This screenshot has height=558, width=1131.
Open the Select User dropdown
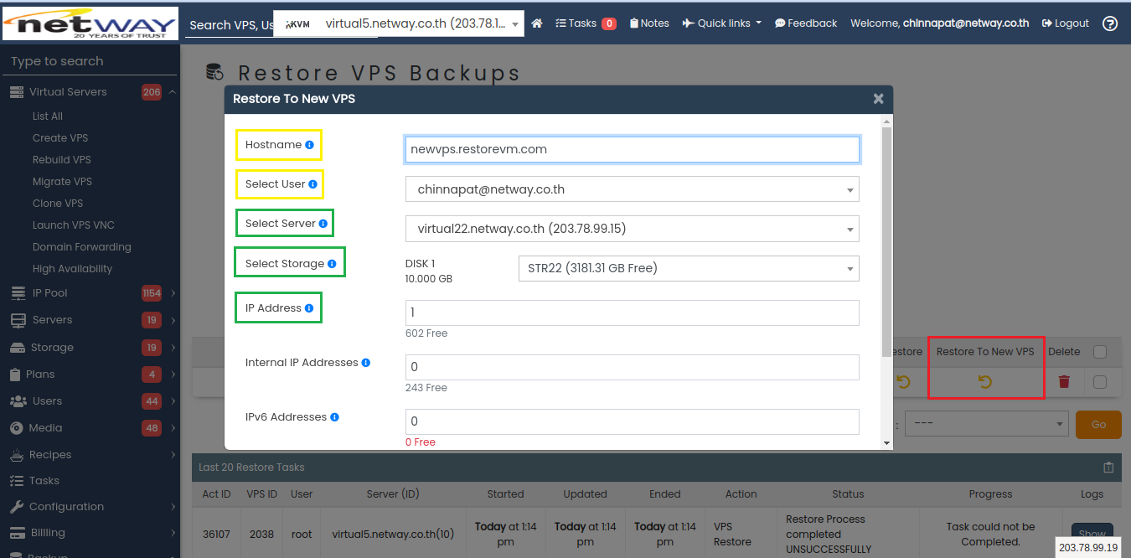[632, 189]
